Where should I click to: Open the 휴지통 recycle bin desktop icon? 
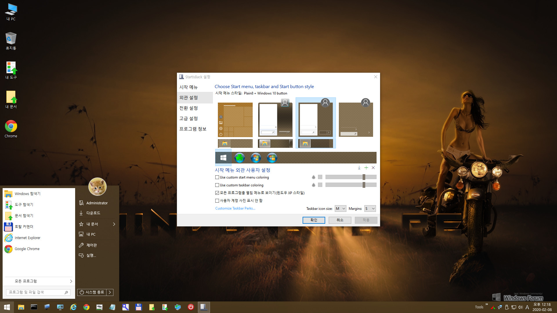coord(11,41)
